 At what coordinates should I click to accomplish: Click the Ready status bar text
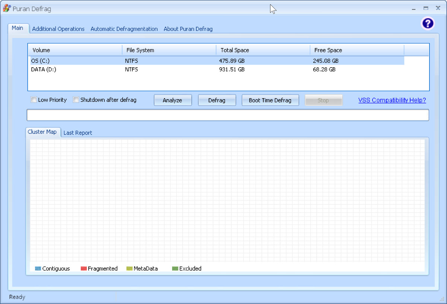coord(17,297)
